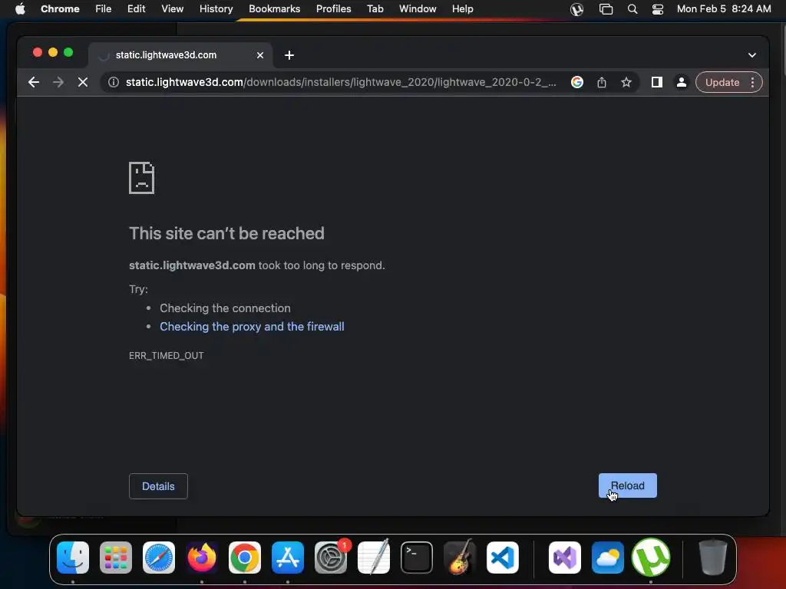
Task: Open a new tab with plus button
Action: point(289,55)
